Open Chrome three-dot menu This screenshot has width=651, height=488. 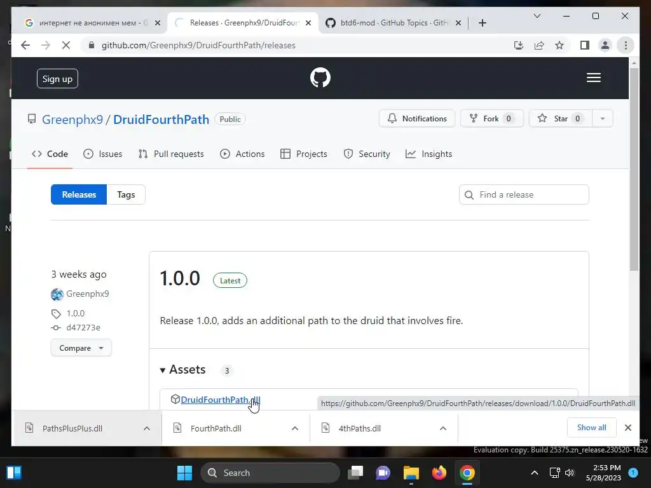(626, 45)
